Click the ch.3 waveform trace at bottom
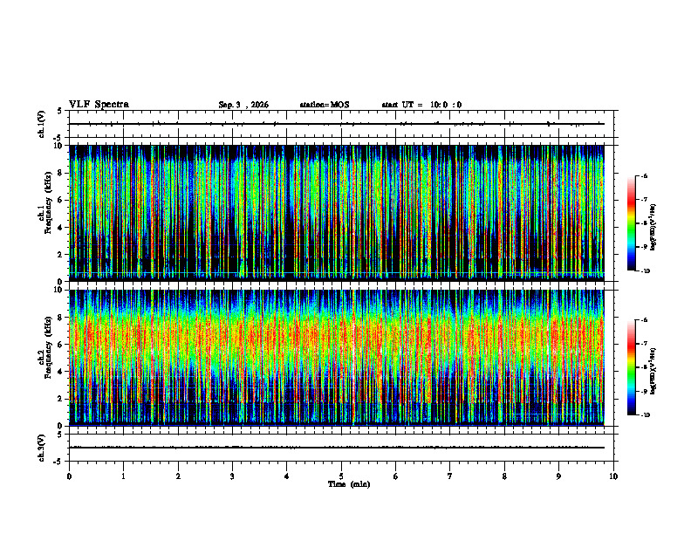This screenshot has width=691, height=534. (337, 448)
